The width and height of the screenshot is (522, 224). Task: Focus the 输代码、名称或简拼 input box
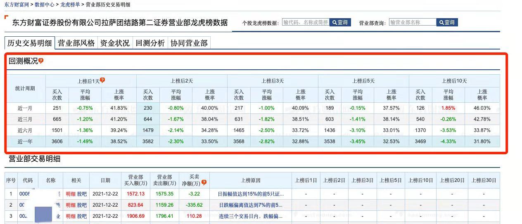306,22
